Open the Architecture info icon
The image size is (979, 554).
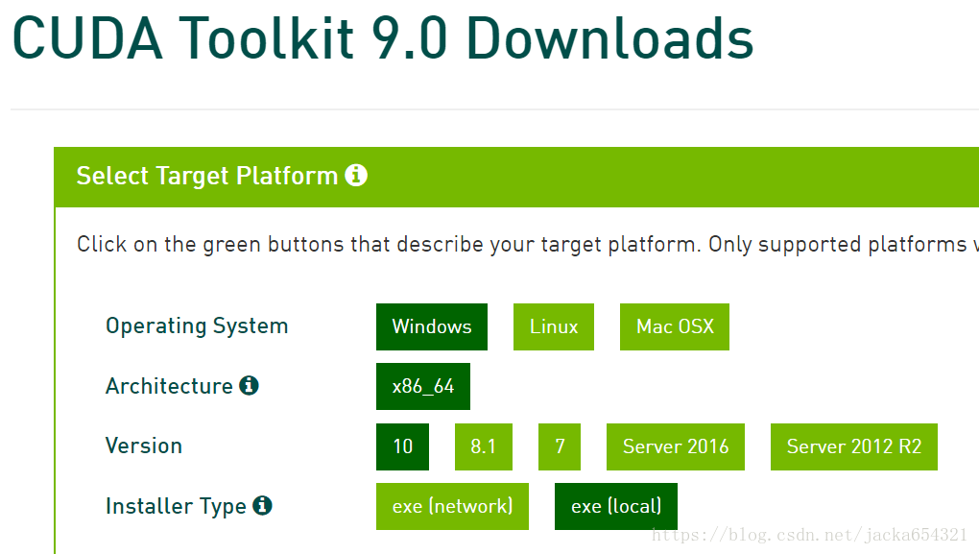coord(250,385)
